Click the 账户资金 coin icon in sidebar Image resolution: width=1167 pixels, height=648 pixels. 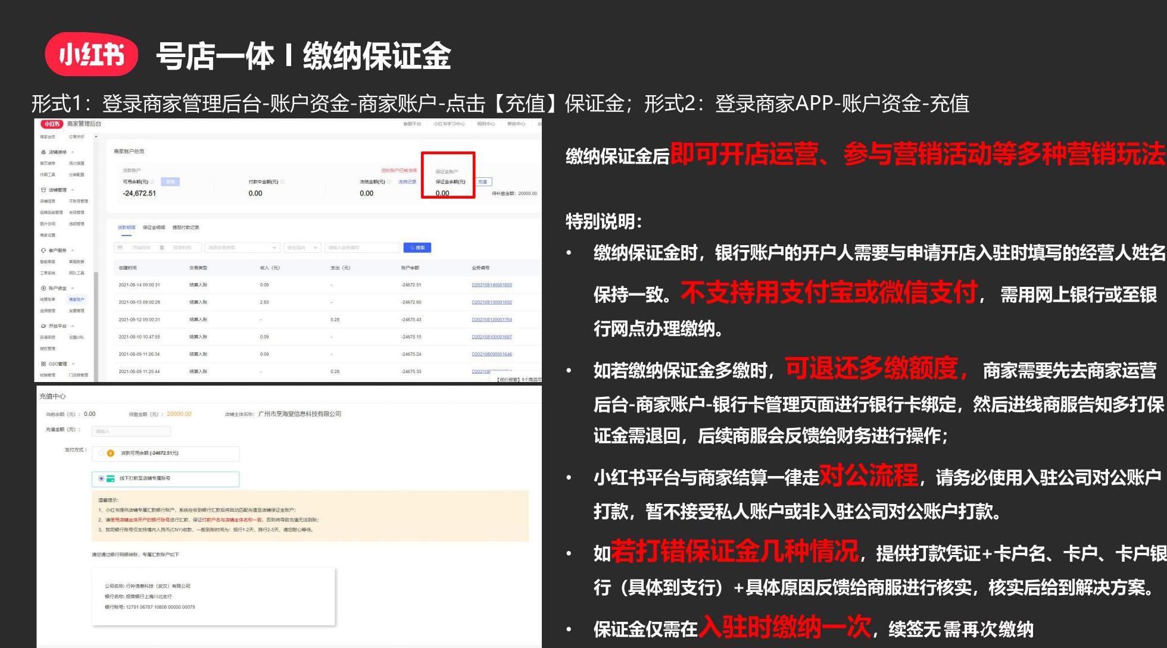[x=43, y=288]
